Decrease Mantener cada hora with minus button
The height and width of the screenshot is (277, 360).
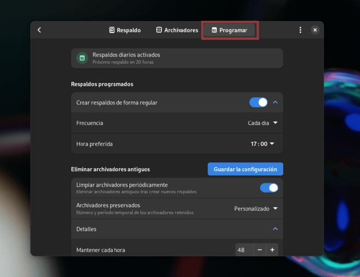260,250
